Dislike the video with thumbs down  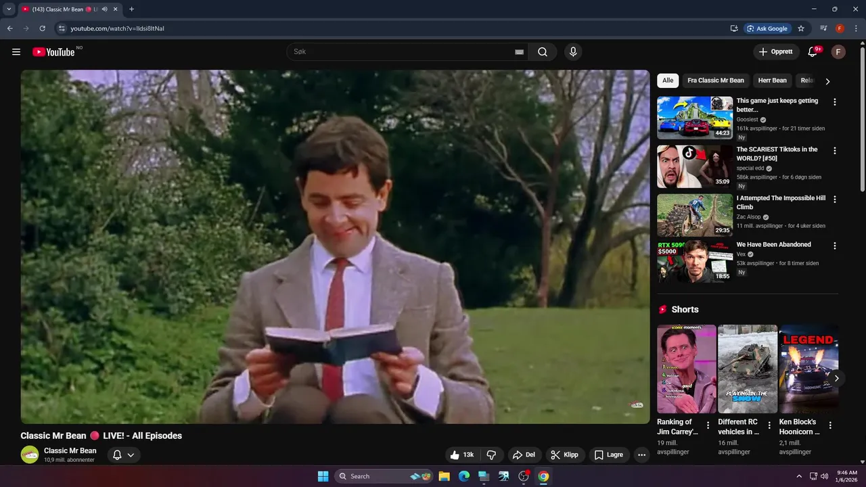tap(492, 455)
